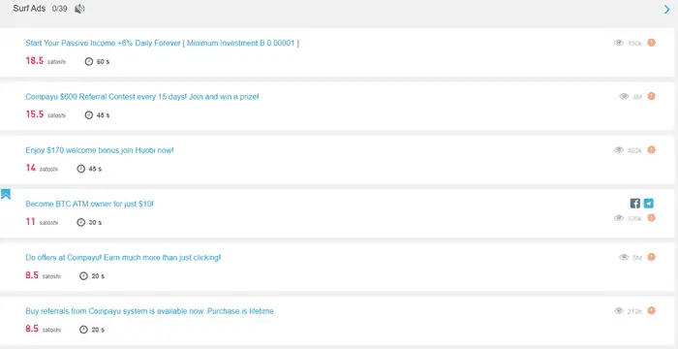Viewport: 678px width, 349px height.
Task: Open 'Coinpayu $600 Referral Contest' ad link
Action: [x=142, y=97]
